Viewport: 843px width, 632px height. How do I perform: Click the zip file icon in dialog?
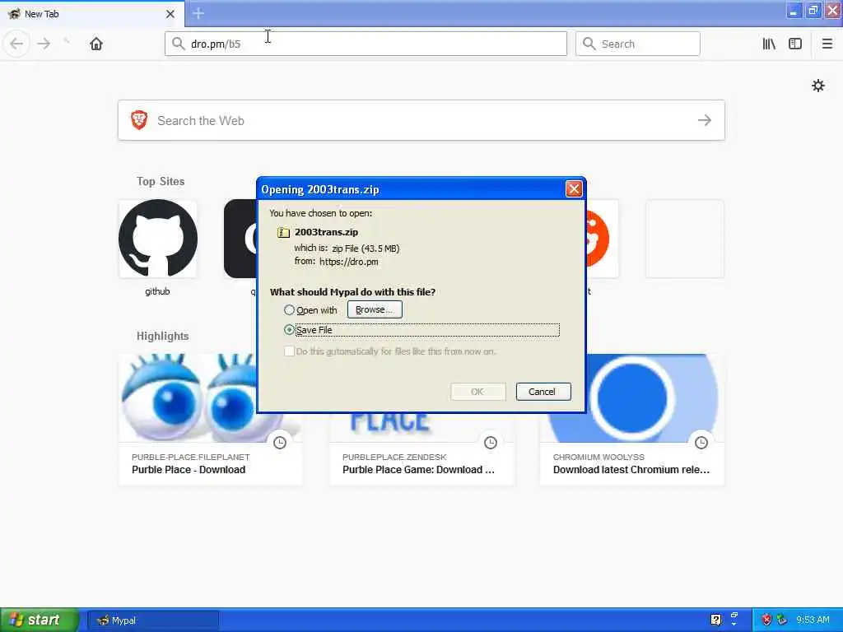(283, 232)
